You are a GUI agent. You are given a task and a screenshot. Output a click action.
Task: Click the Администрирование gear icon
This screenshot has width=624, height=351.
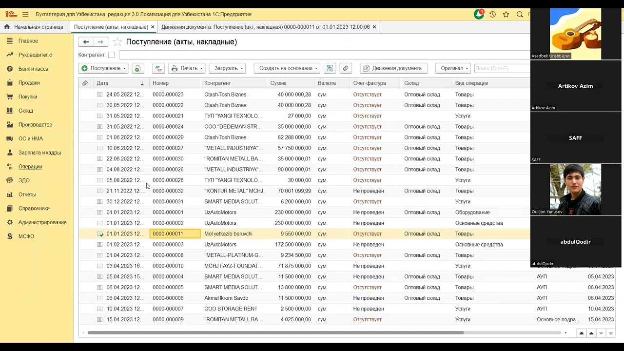[x=10, y=222]
